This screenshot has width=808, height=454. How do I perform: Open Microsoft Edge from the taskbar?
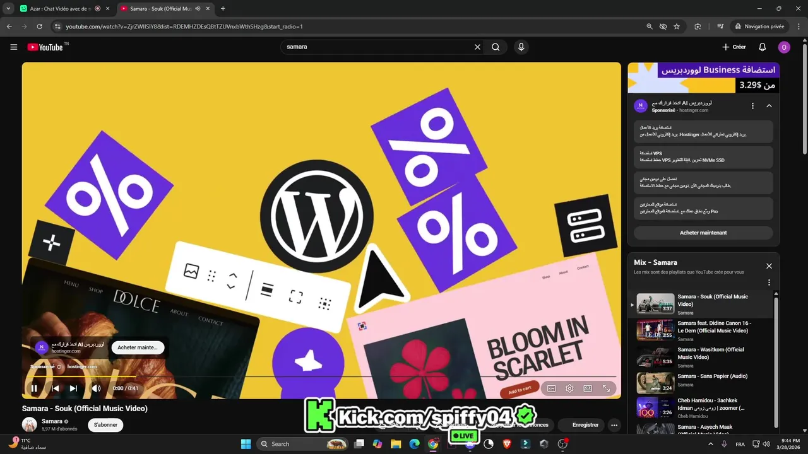414,444
